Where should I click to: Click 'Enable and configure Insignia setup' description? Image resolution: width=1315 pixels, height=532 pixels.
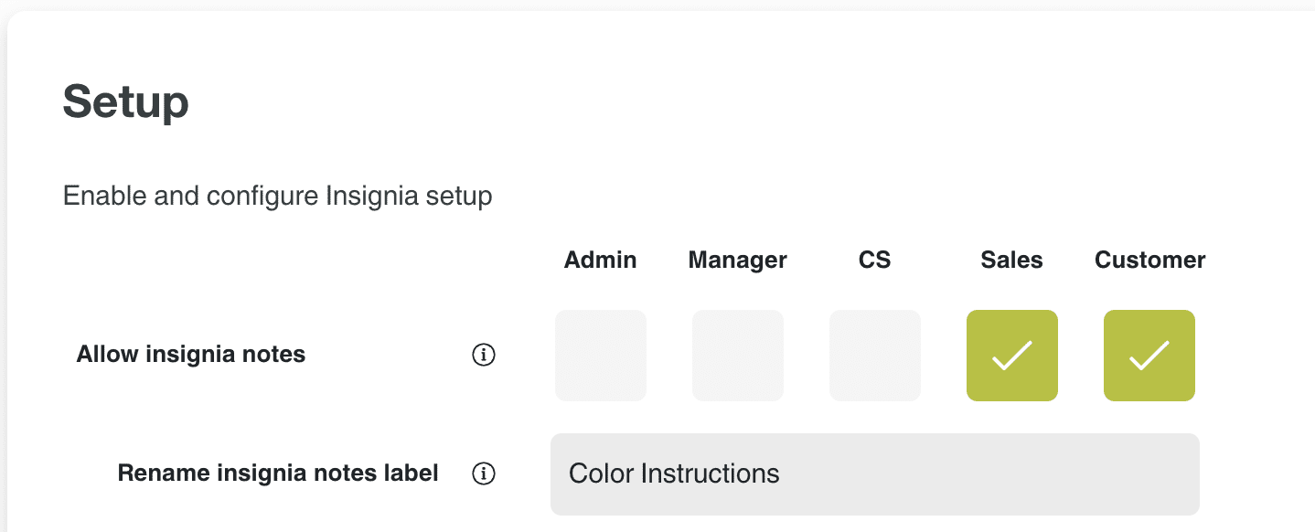[278, 196]
